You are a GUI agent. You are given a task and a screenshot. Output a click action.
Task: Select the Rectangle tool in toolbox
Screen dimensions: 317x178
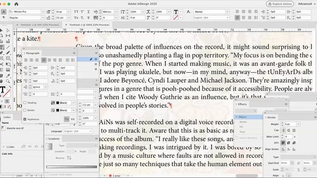[8, 58]
